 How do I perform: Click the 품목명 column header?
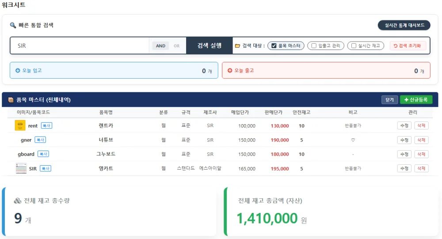click(106, 112)
